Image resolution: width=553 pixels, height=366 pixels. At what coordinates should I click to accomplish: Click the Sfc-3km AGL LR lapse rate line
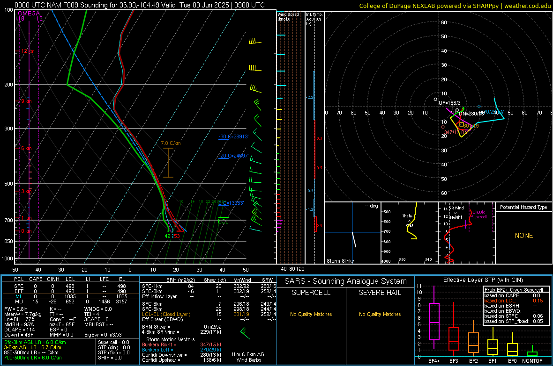click(x=35, y=342)
